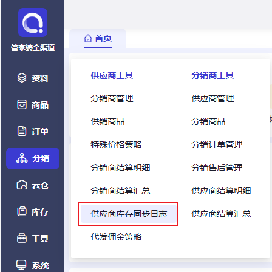Image resolution: width=272 pixels, height=272 pixels.
Task: Click the 管家婆全渠道 logo icon
Action: (x=33, y=22)
